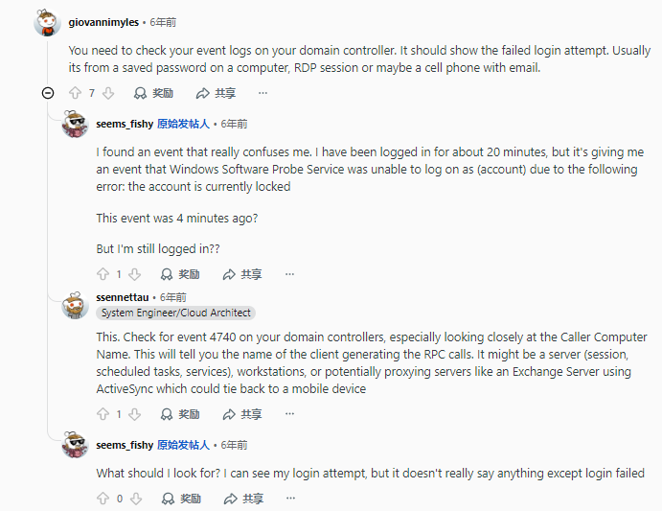Image resolution: width=662 pixels, height=511 pixels.
Task: Award giovannimyles' comment
Action: pos(153,93)
